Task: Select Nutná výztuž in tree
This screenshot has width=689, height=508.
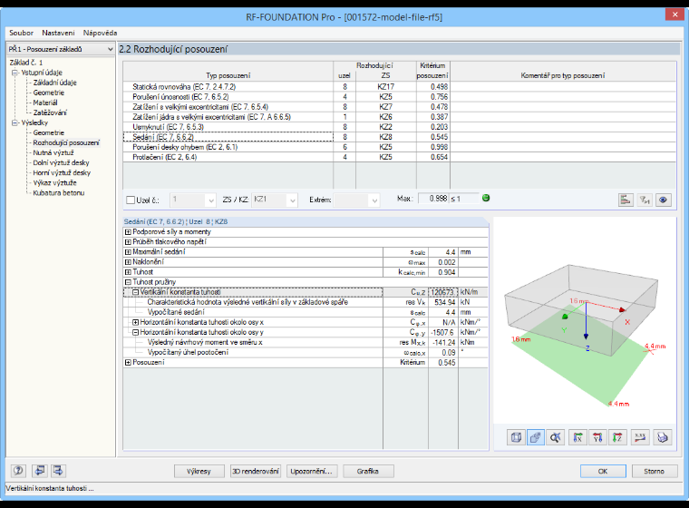Action: pyautogui.click(x=53, y=152)
